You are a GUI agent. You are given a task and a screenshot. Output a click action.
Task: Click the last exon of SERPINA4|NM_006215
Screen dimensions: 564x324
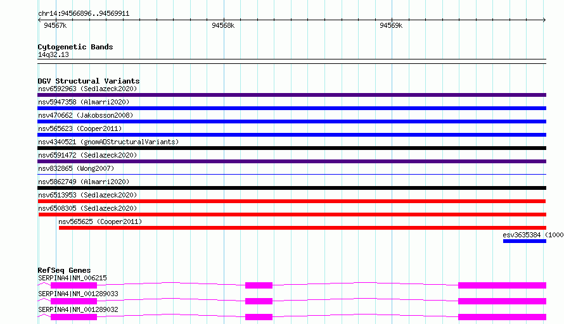pyautogui.click(x=502, y=285)
